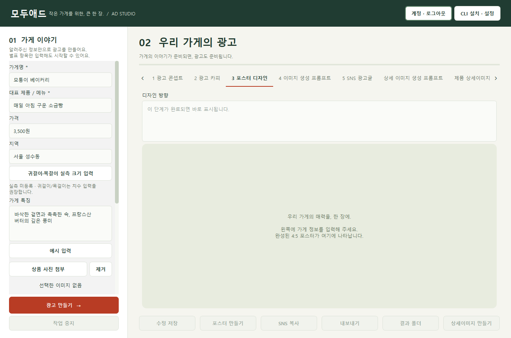Click the 상세이미지 만들기 button

472,323
